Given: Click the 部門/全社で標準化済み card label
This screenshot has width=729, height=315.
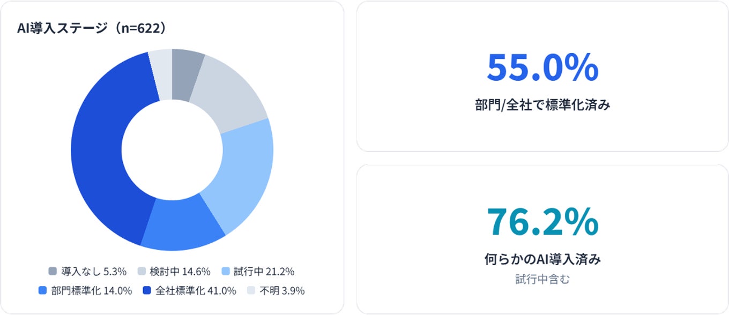Looking at the screenshot, I should [542, 105].
